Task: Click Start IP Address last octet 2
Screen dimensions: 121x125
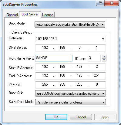Action: 97,67
